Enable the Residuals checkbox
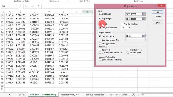 [100, 50]
